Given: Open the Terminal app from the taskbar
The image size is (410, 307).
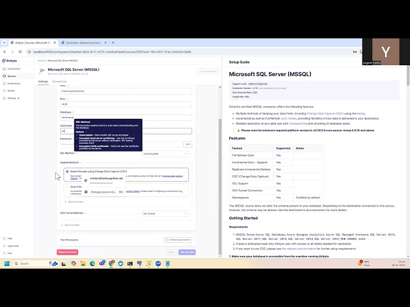Looking at the screenshot, I should click(130, 264).
